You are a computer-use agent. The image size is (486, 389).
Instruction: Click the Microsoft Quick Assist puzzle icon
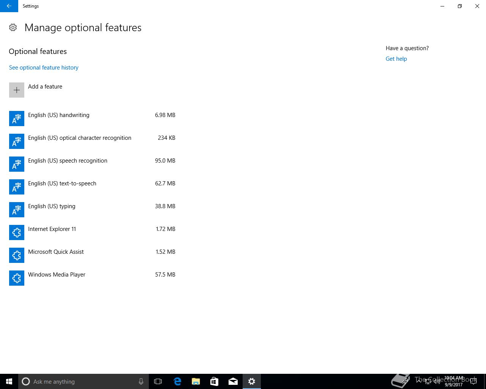[17, 255]
